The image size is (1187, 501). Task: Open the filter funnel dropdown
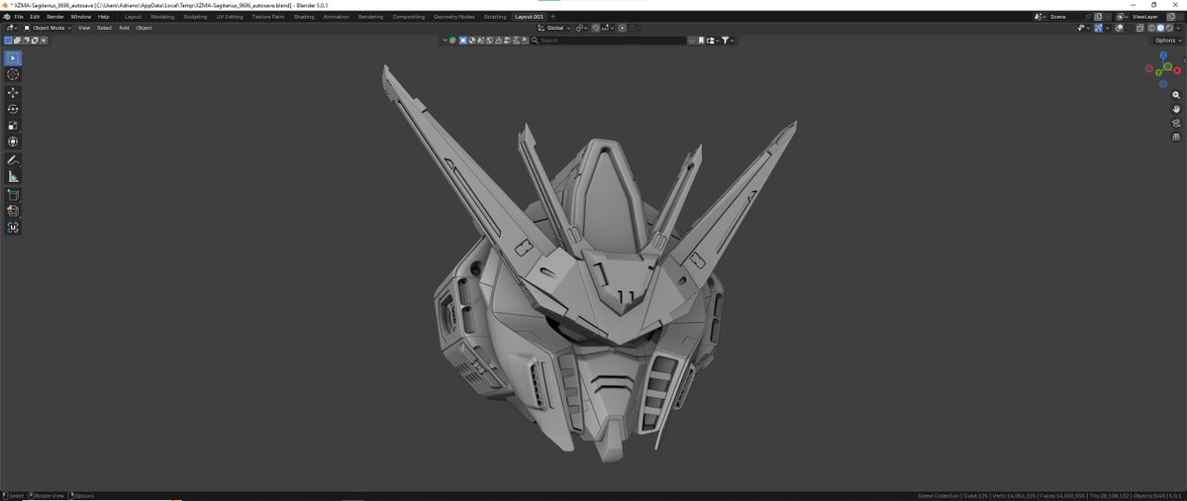pyautogui.click(x=728, y=41)
